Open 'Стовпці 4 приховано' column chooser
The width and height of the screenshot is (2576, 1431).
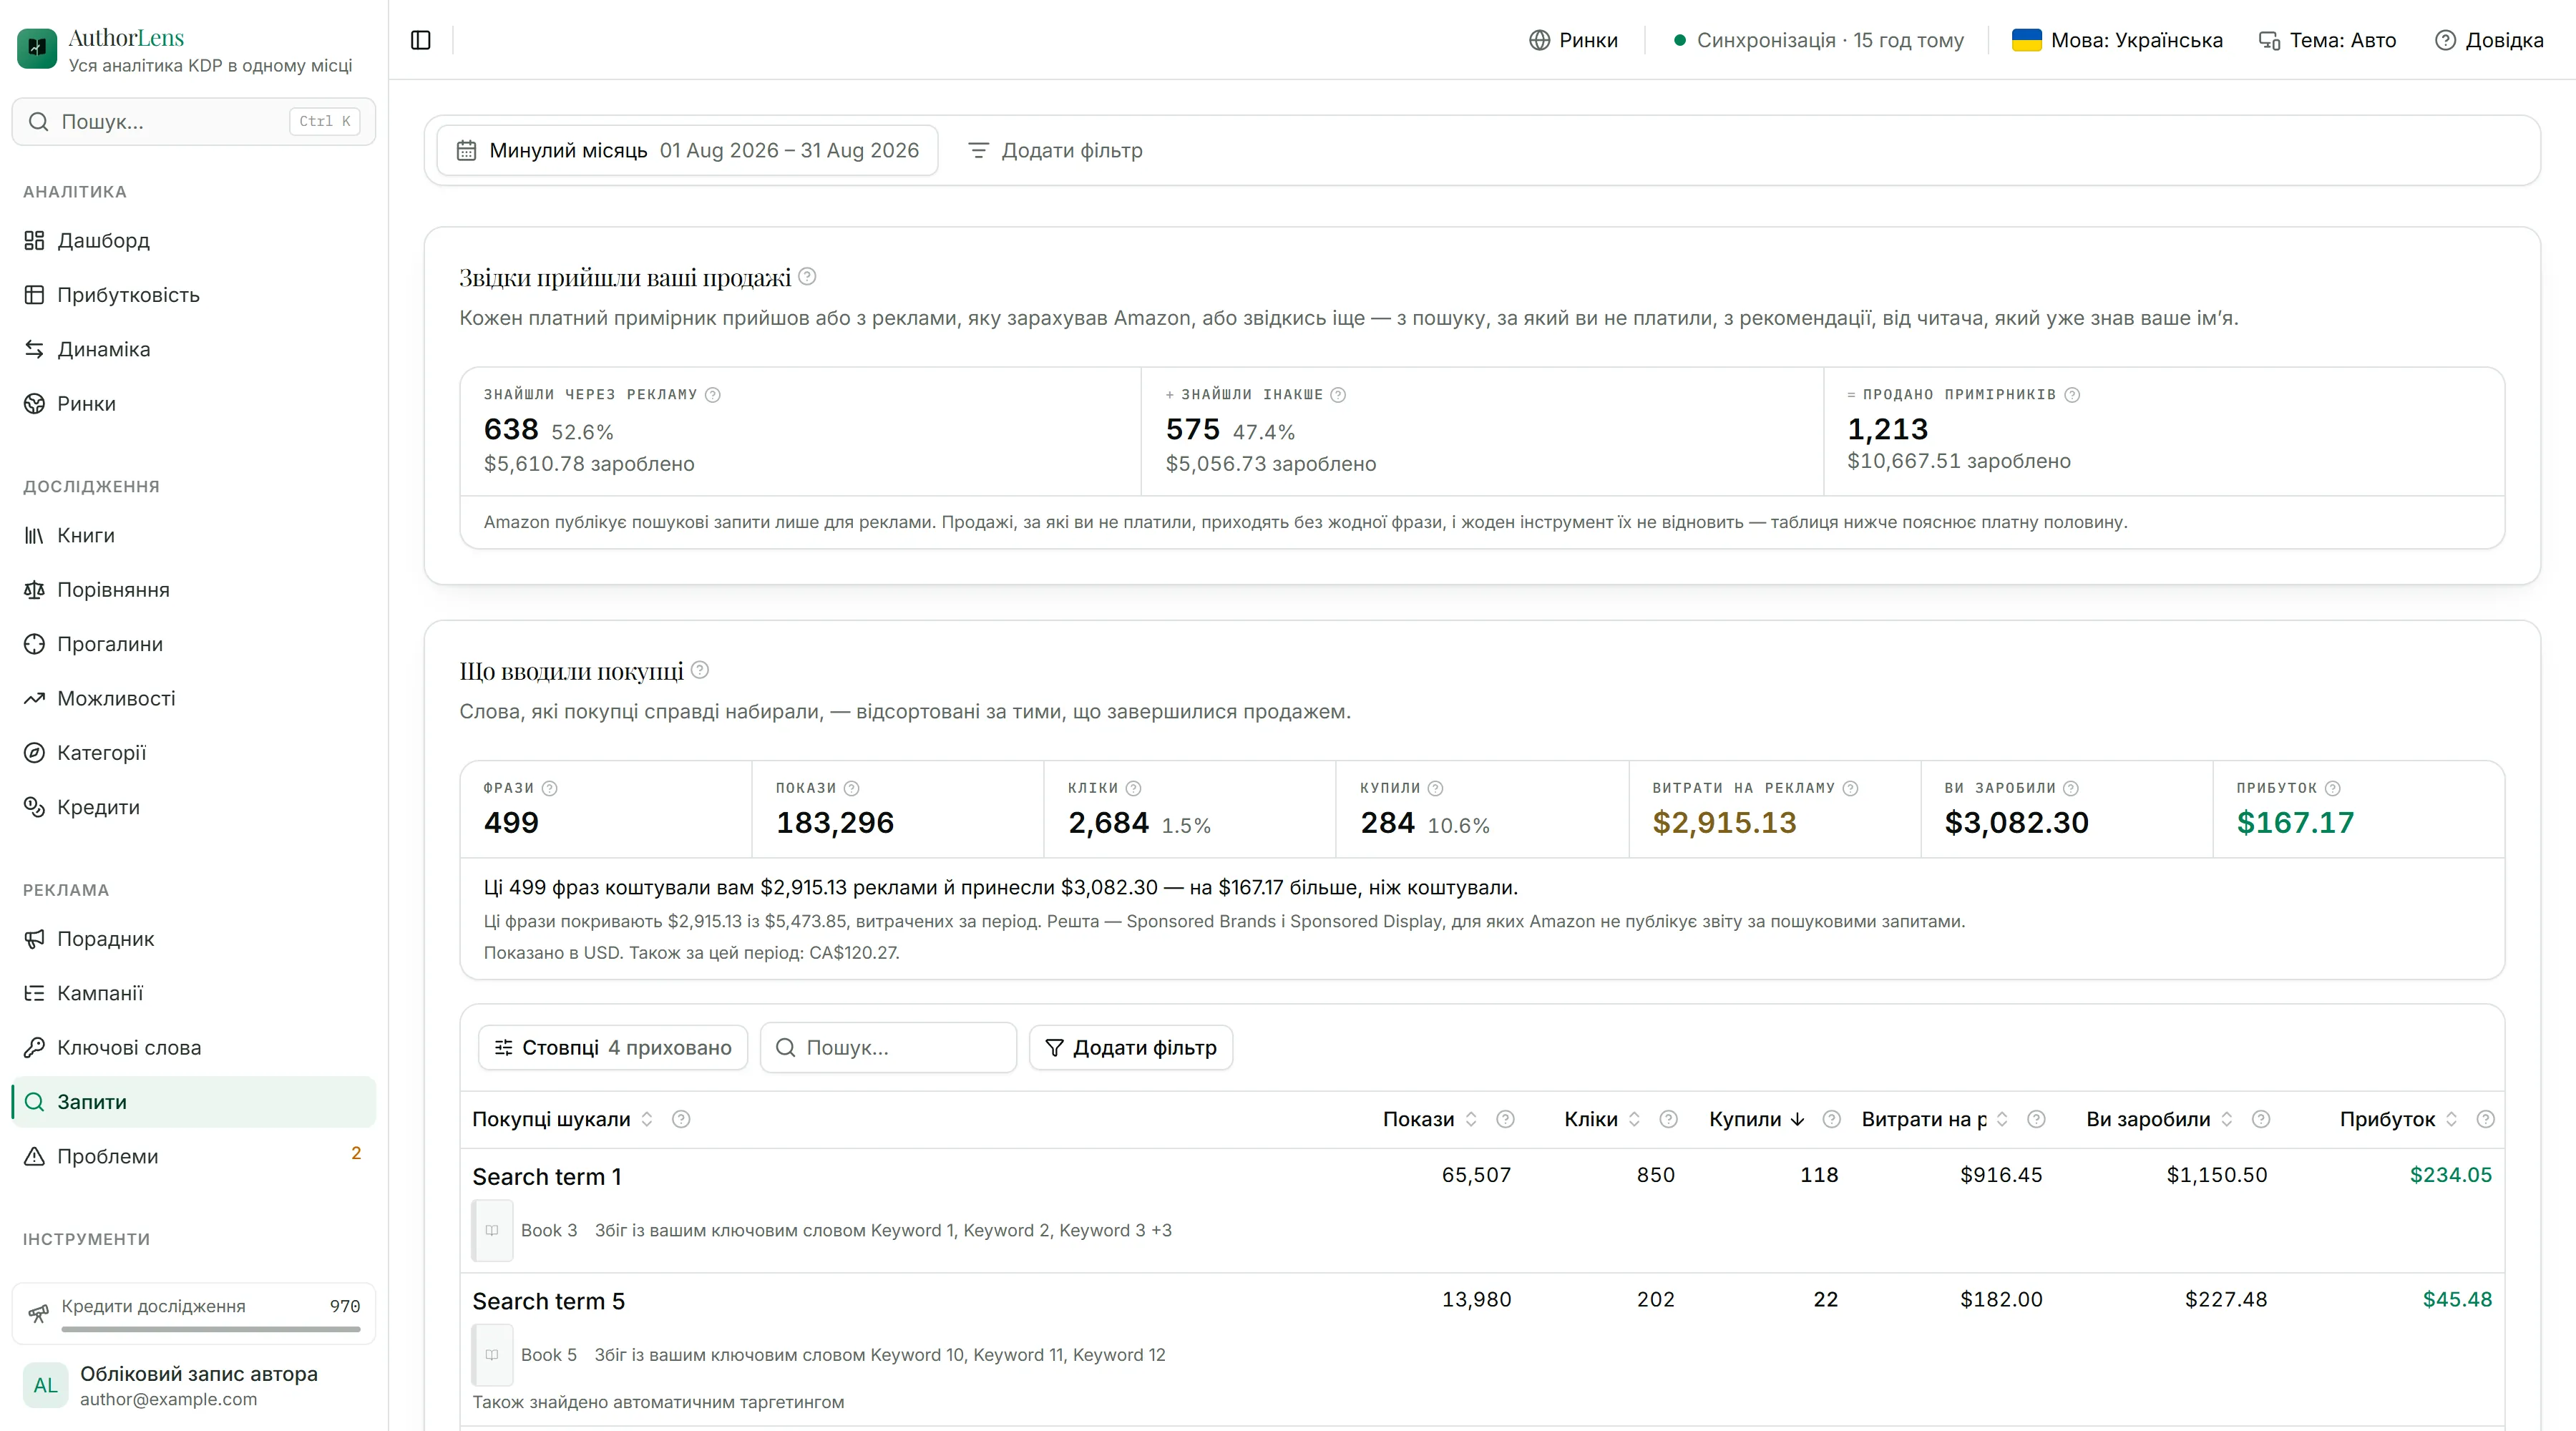pos(613,1047)
